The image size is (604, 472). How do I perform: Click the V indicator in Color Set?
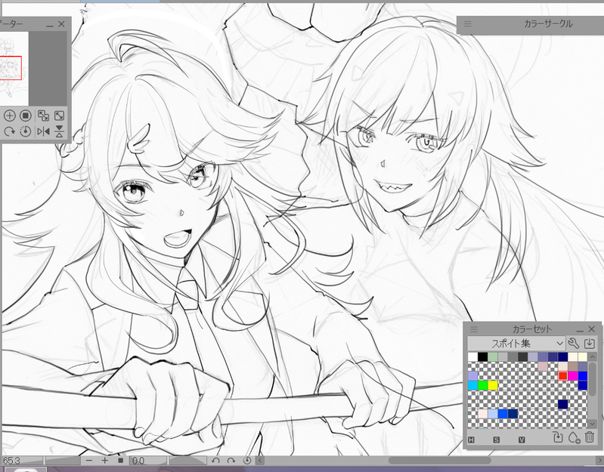(522, 440)
